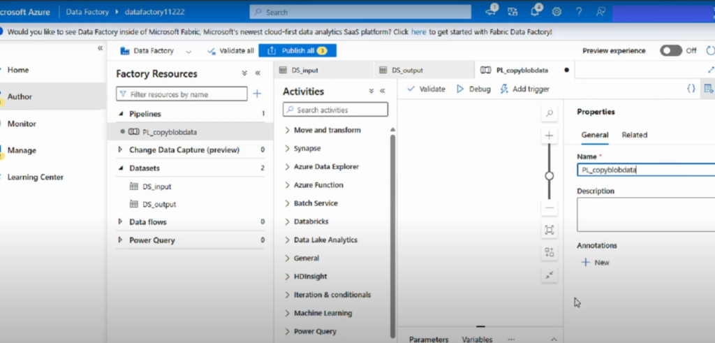715x343 pixels.
Task: Open the switch factory icon in header
Action: tap(512, 12)
